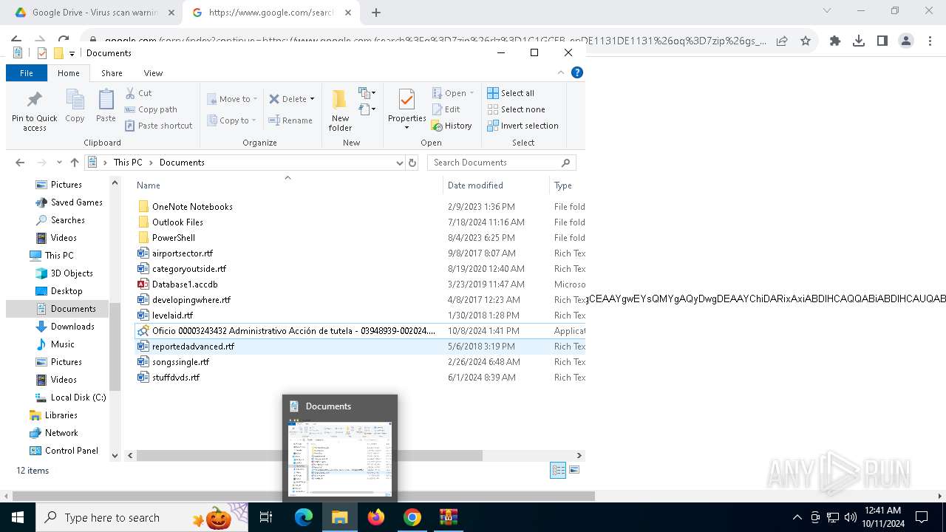Viewport: 946px width, 532px height.
Task: Click the Documents window preview thumbnail
Action: coord(340,458)
